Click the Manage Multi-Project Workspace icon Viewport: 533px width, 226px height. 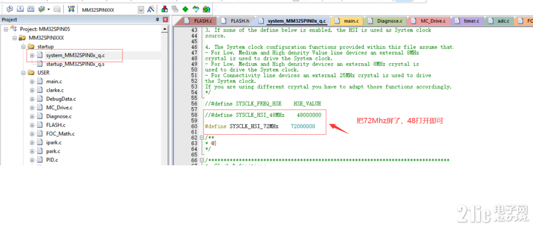175,9
